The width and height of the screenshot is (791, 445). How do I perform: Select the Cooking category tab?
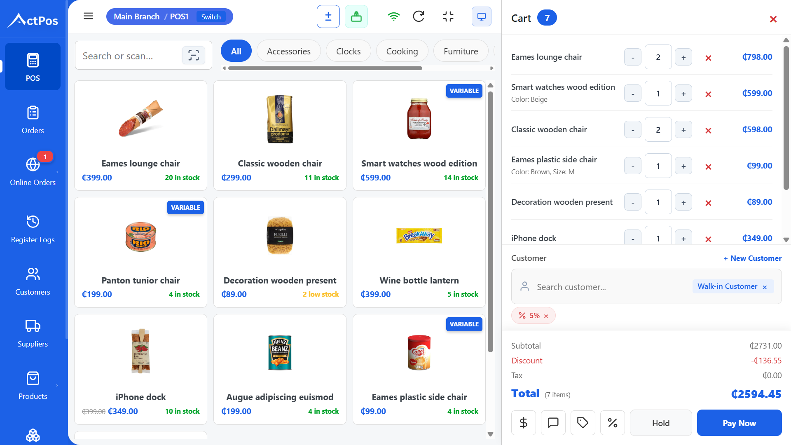[x=402, y=51]
